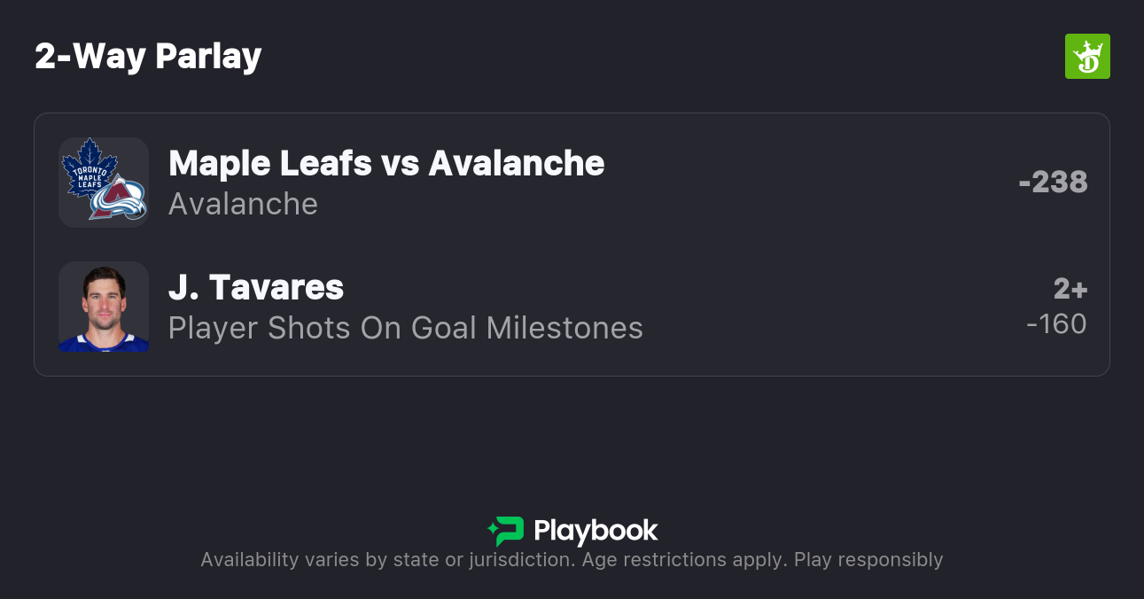This screenshot has height=599, width=1144.
Task: Click the word "vs" in the matchup title
Action: coord(400,163)
